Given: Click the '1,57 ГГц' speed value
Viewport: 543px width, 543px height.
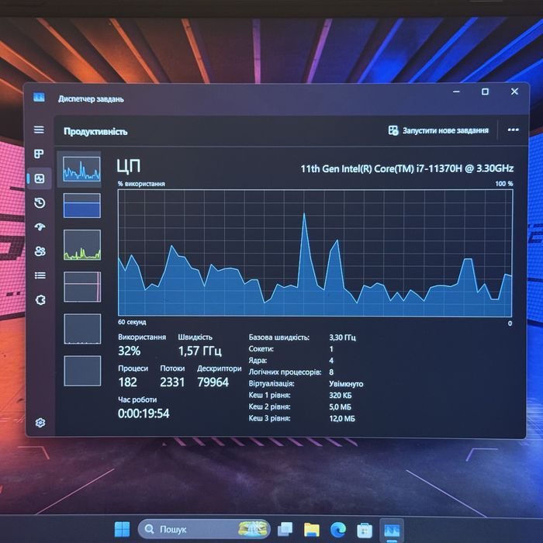Looking at the screenshot, I should pos(200,351).
